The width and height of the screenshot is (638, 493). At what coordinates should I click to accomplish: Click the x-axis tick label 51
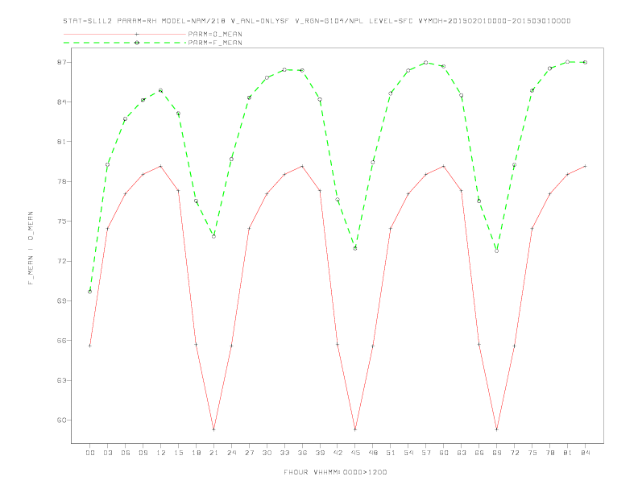[391, 453]
